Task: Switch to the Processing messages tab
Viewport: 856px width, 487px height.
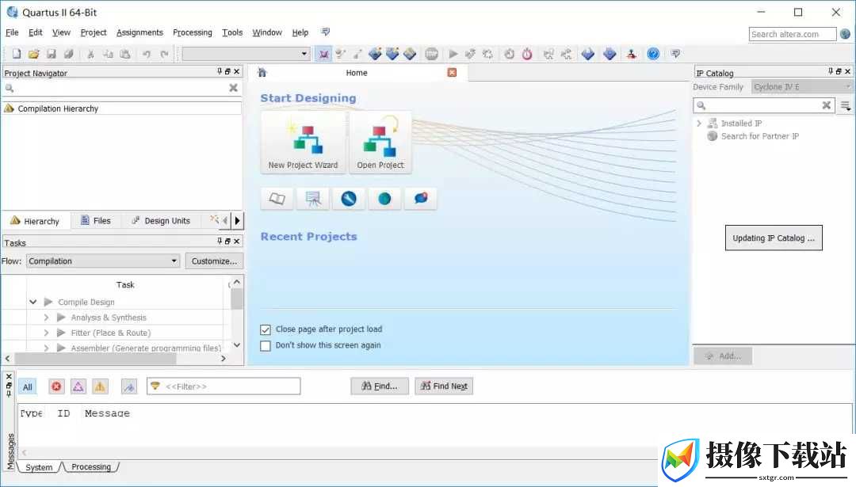Action: pyautogui.click(x=91, y=467)
